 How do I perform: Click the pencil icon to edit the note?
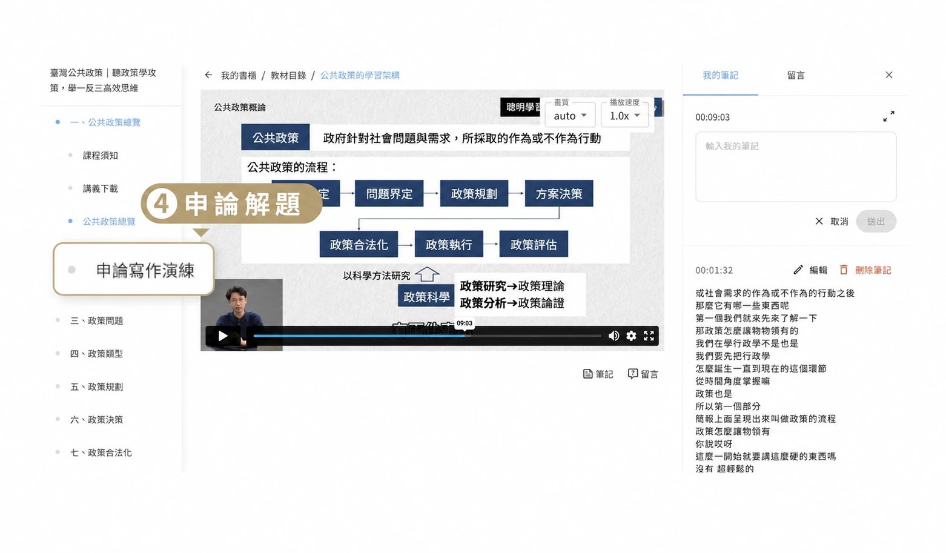tap(798, 270)
